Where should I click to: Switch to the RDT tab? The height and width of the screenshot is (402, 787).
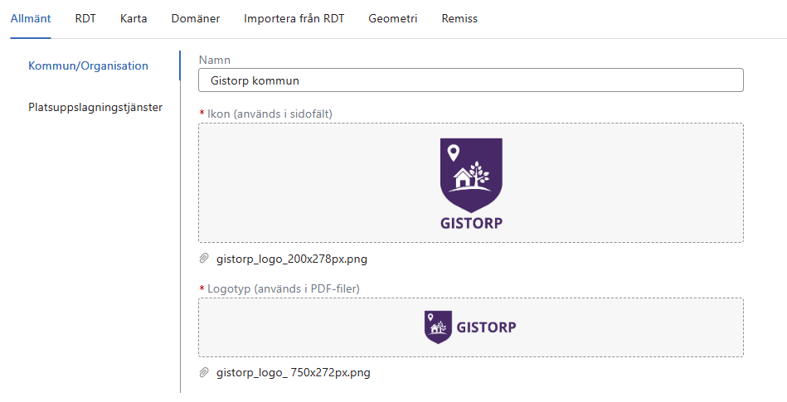(85, 18)
